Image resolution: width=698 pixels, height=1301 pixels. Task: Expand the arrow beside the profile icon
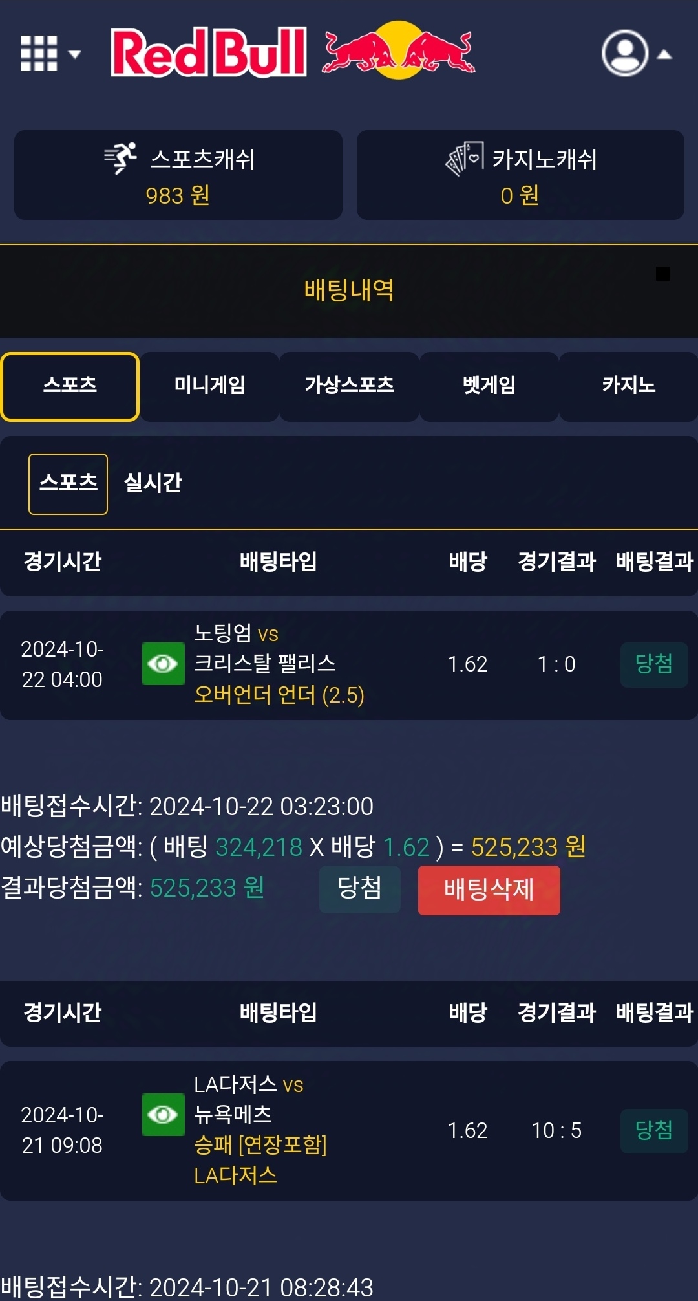664,55
